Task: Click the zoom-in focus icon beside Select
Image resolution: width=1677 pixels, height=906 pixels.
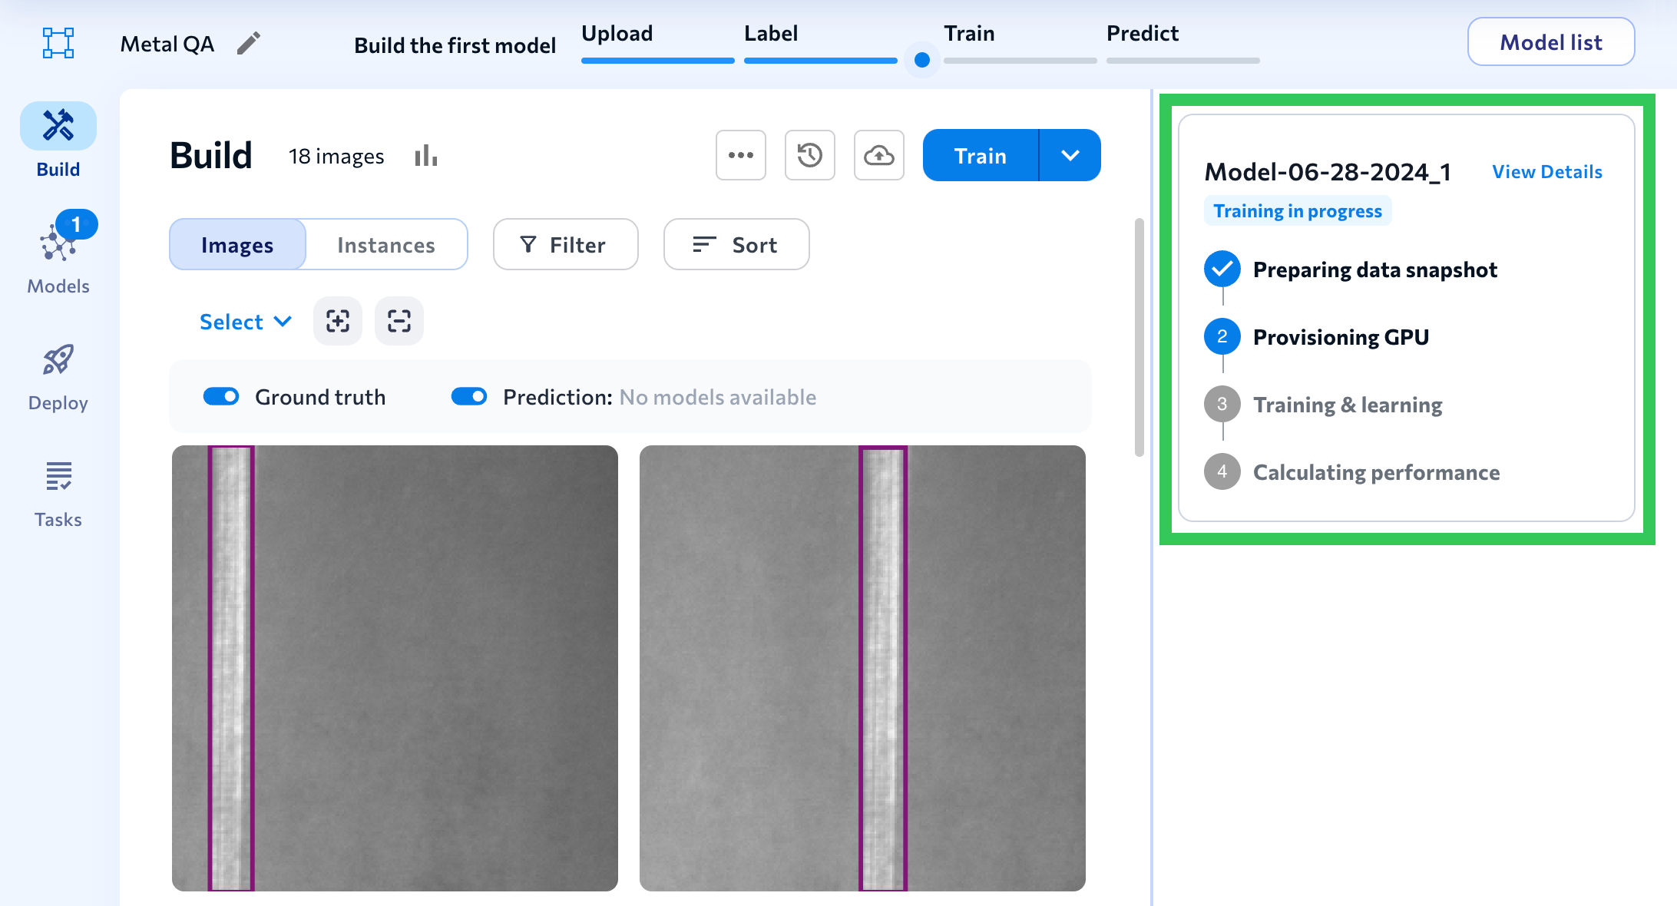Action: coord(338,321)
